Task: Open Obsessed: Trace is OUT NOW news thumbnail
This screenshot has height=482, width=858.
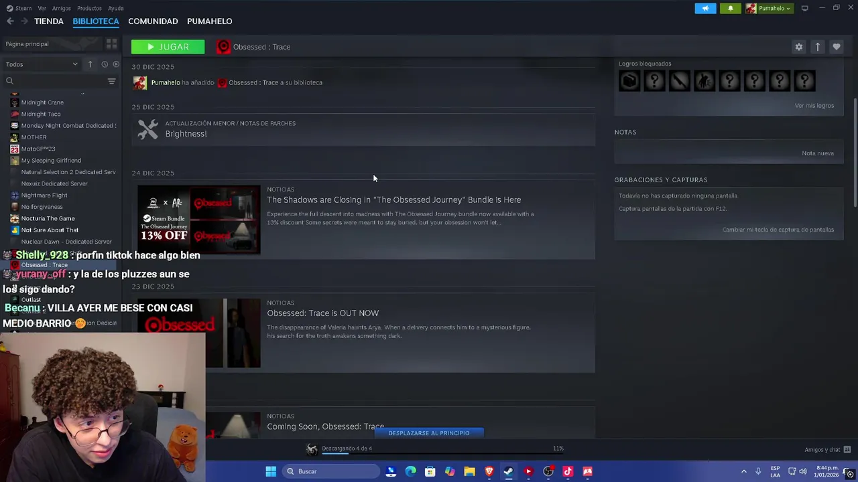Action: point(199,333)
